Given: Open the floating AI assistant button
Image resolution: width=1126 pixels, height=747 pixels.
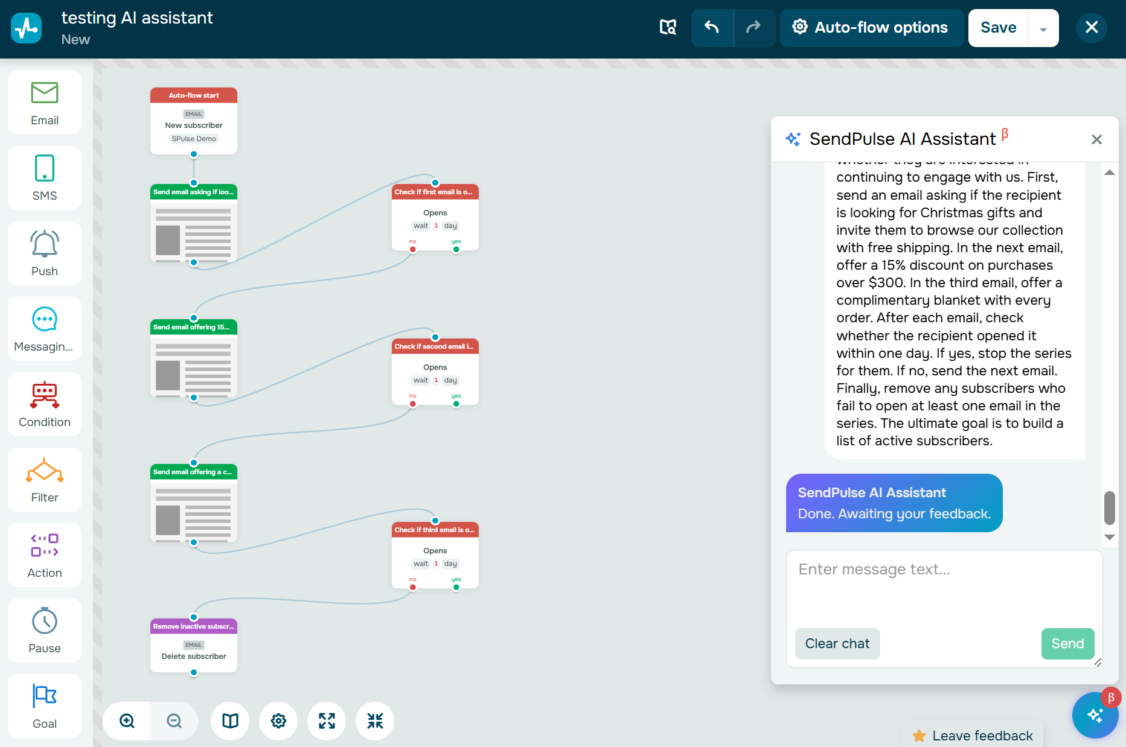Looking at the screenshot, I should tap(1095, 715).
